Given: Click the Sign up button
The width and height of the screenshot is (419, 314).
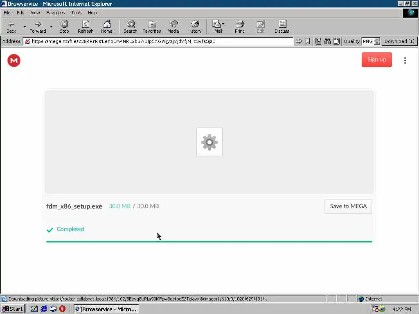Looking at the screenshot, I should tap(377, 60).
